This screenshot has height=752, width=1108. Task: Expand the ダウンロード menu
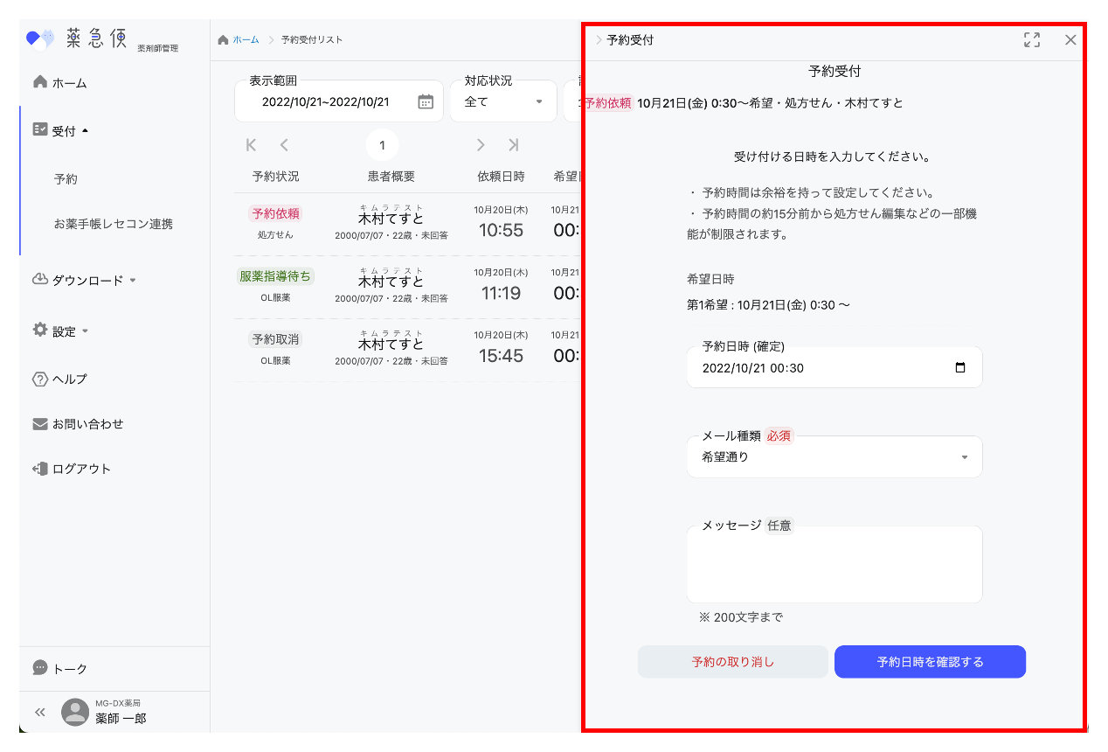[x=87, y=281]
